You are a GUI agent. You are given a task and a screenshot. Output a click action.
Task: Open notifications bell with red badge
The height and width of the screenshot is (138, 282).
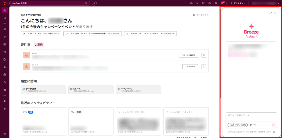[x=222, y=3]
